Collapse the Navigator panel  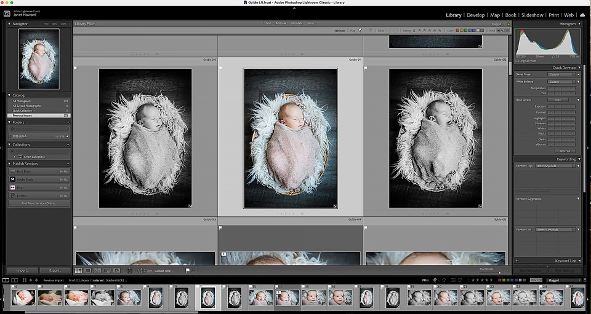tap(9, 24)
